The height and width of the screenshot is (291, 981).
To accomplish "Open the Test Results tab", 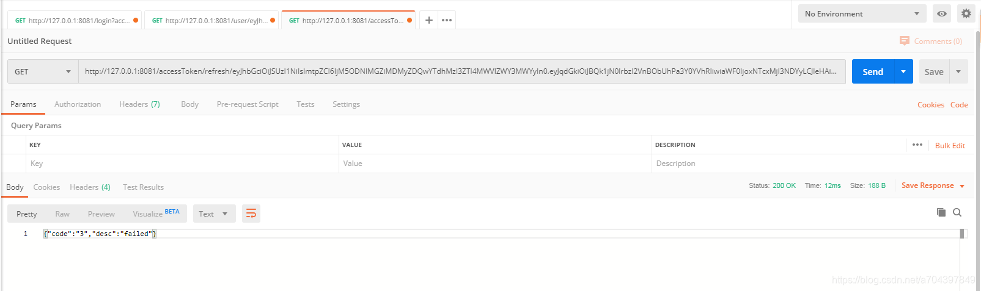I will point(143,187).
